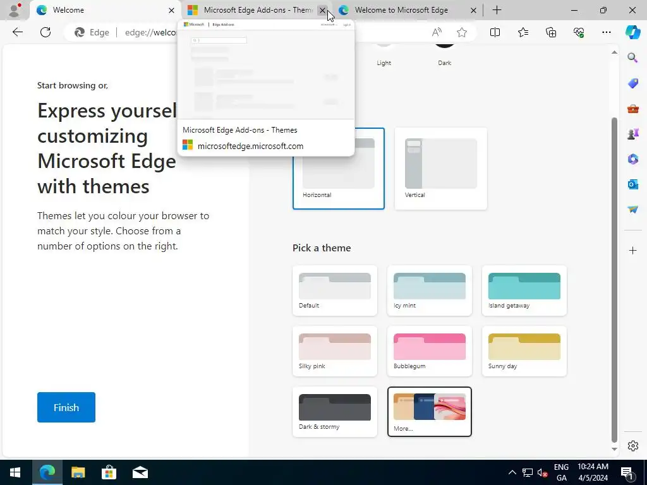Pick the Icy mint theme
Image resolution: width=647 pixels, height=485 pixels.
pyautogui.click(x=429, y=290)
